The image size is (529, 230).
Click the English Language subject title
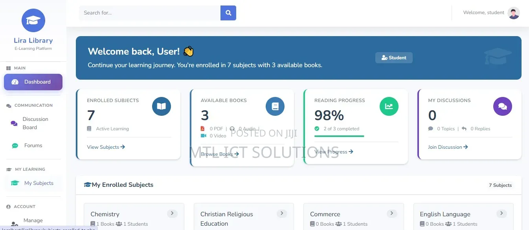point(445,214)
